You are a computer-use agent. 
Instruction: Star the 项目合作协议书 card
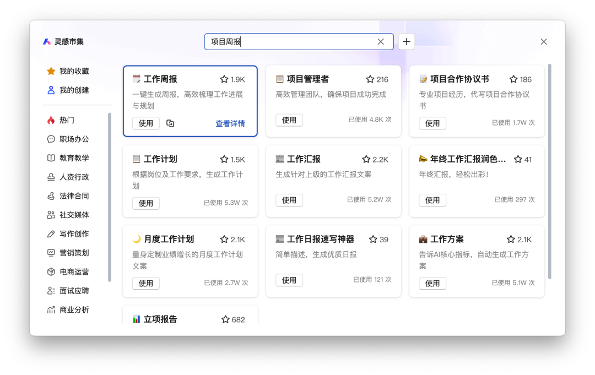[x=513, y=79]
